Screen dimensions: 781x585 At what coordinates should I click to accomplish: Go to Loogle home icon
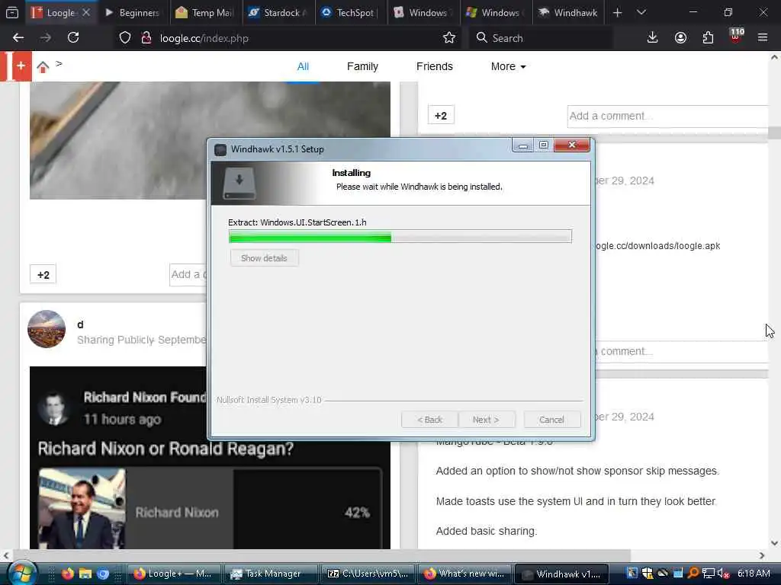[43, 67]
